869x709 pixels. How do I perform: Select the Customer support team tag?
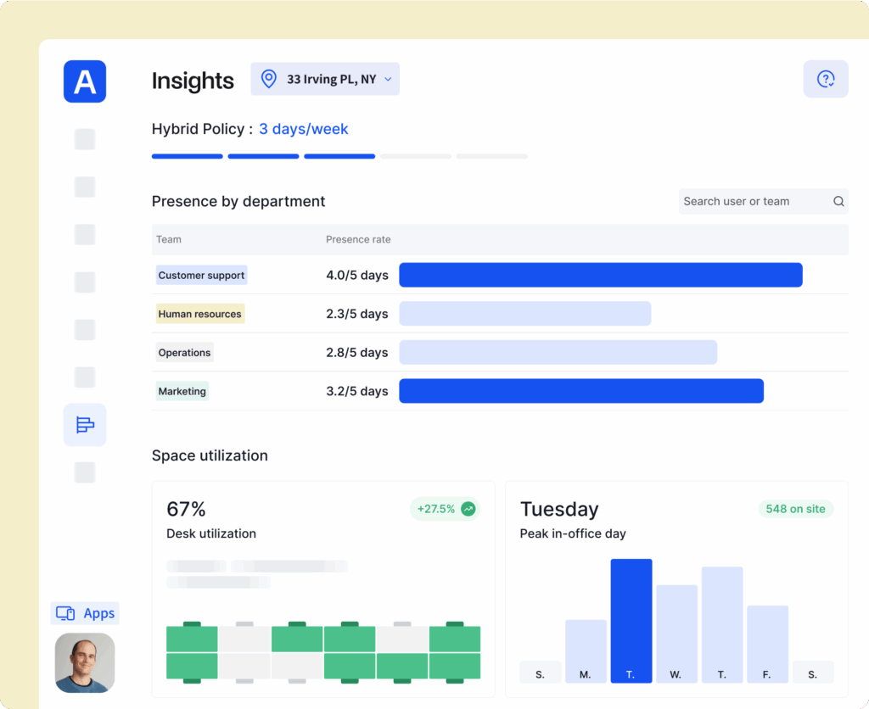pyautogui.click(x=201, y=276)
